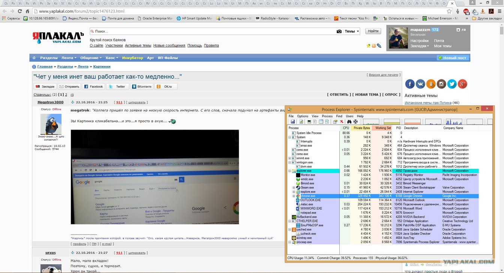Click the AdBlock Plus extension icon
The image size is (504, 273).
[466, 11]
